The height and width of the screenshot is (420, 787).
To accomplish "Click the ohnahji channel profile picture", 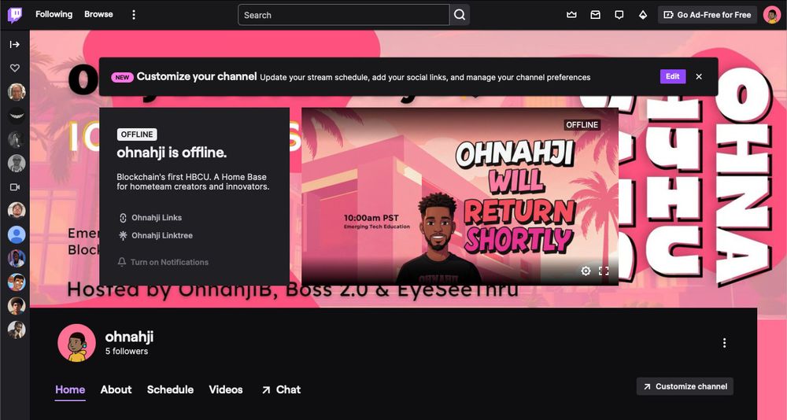I will (76, 343).
